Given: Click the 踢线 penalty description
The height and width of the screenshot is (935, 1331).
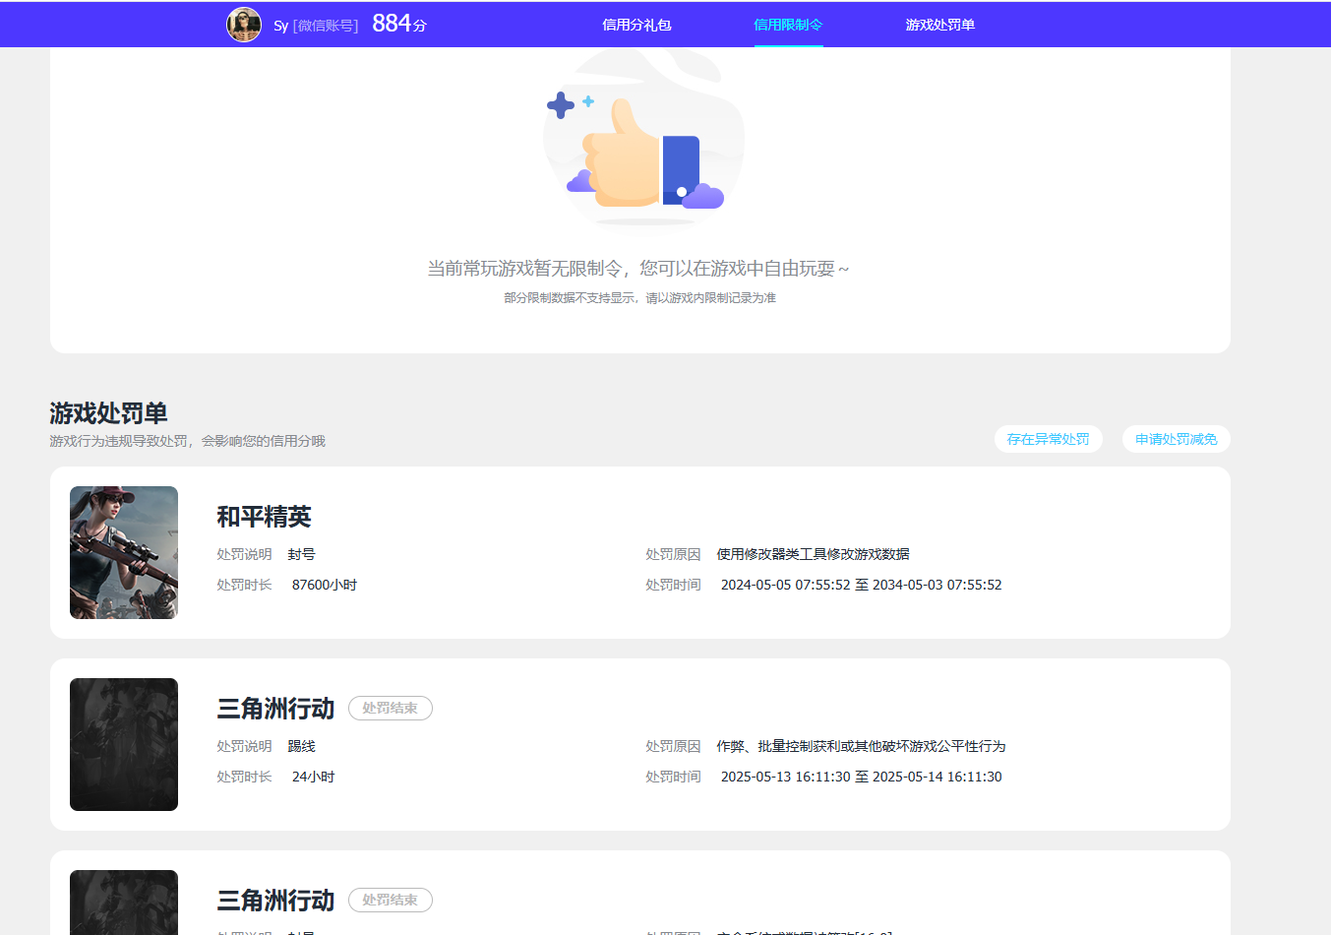Looking at the screenshot, I should pos(301,746).
